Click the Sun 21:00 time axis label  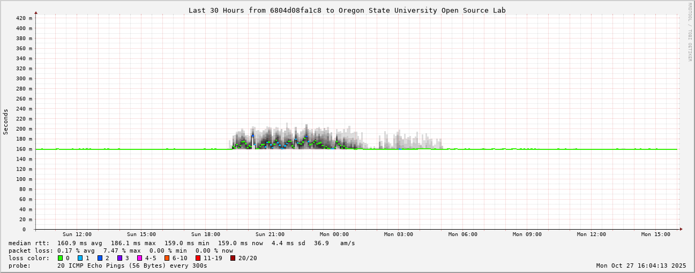pos(270,234)
